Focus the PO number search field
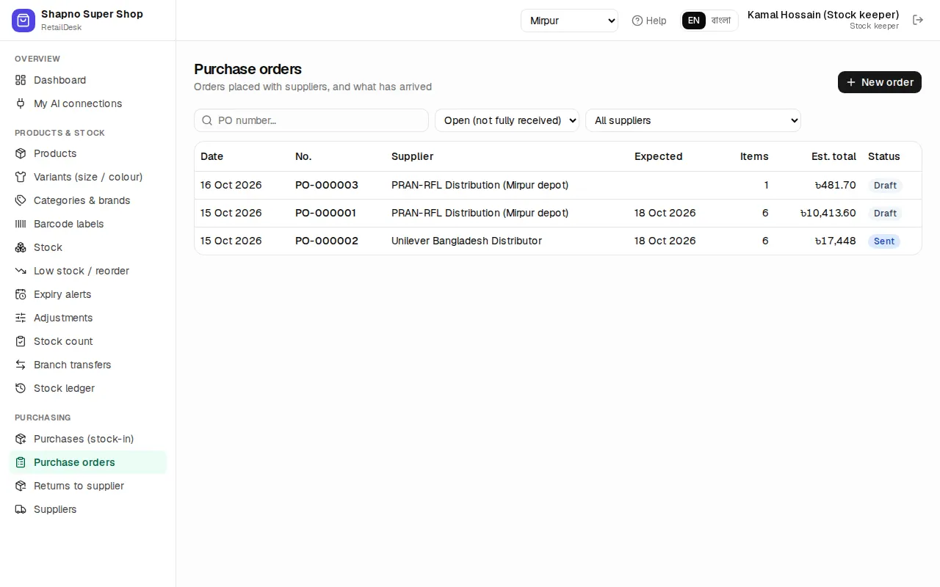 (x=311, y=120)
